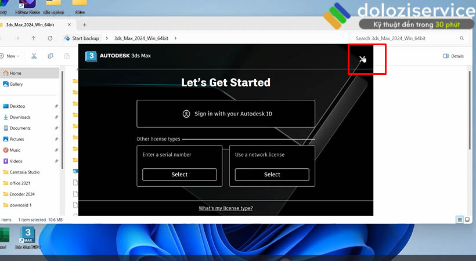476x261 pixels.
Task: Click Sign in with your Autodesk ID
Action: pyautogui.click(x=226, y=114)
